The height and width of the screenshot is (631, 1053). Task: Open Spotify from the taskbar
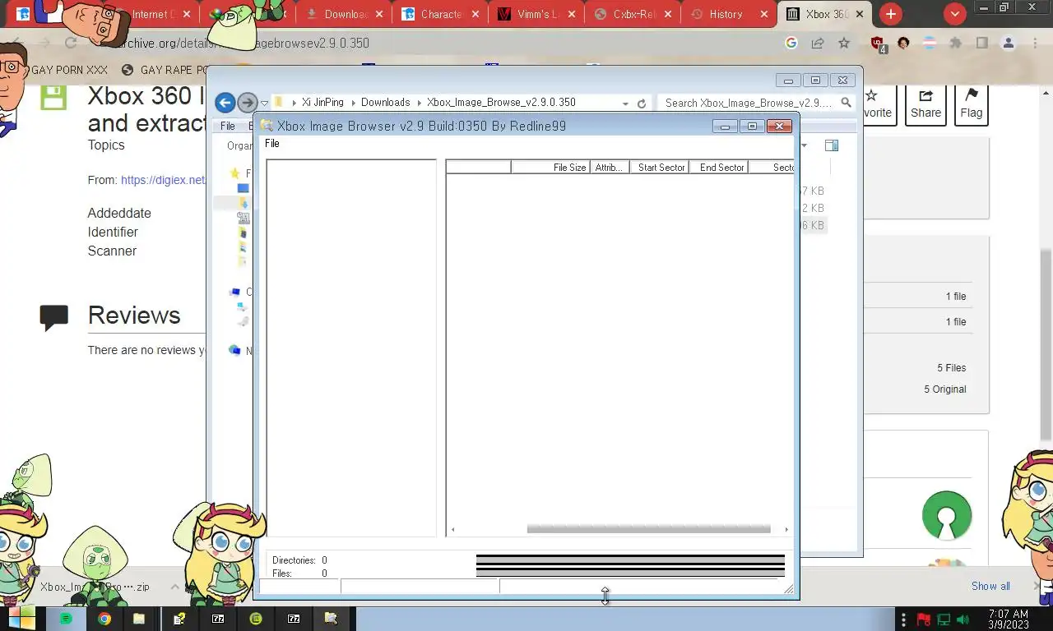click(66, 619)
